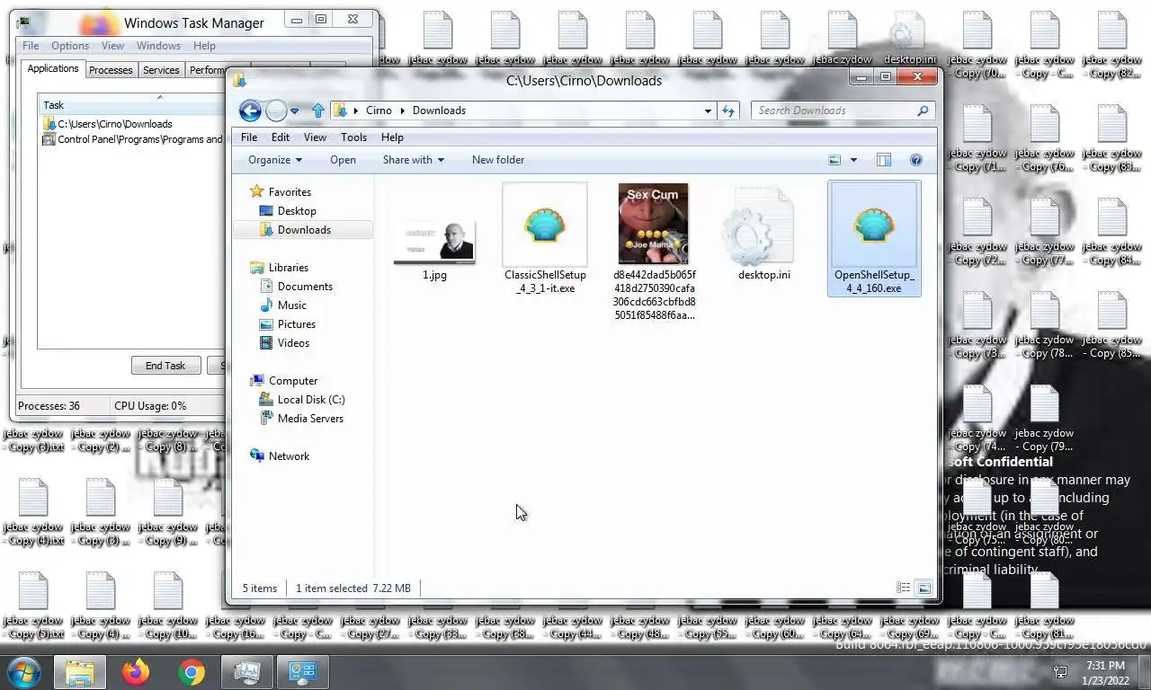The width and height of the screenshot is (1151, 690).
Task: Open the Documents library
Action: [x=305, y=286]
